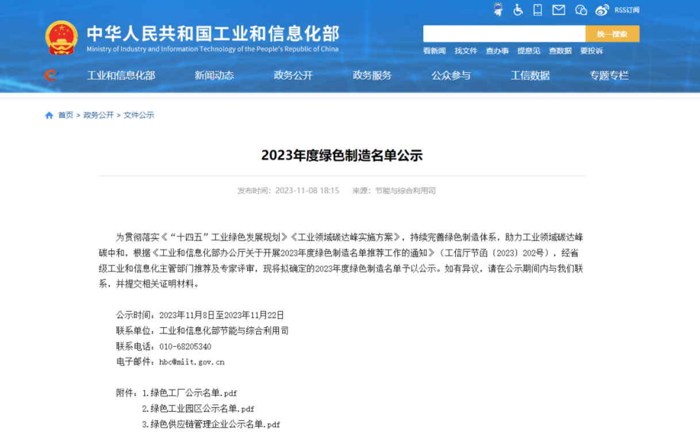Viewport: 700px width, 438px height.
Task: Click the phone number 010-68205340
Action: (185, 347)
